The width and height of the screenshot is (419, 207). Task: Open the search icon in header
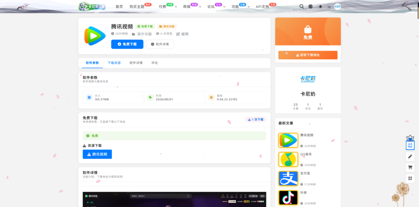[x=302, y=7]
